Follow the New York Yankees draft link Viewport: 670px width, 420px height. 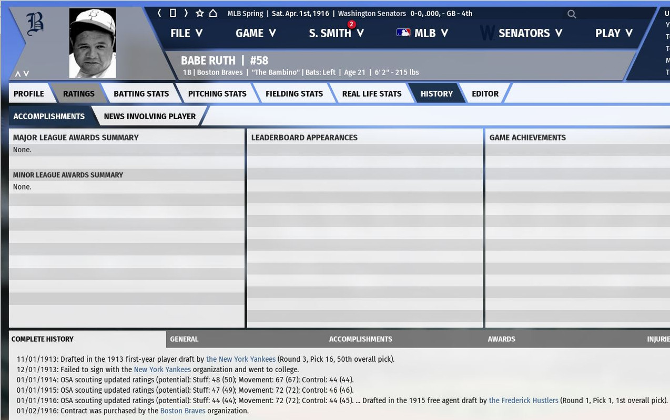(241, 359)
